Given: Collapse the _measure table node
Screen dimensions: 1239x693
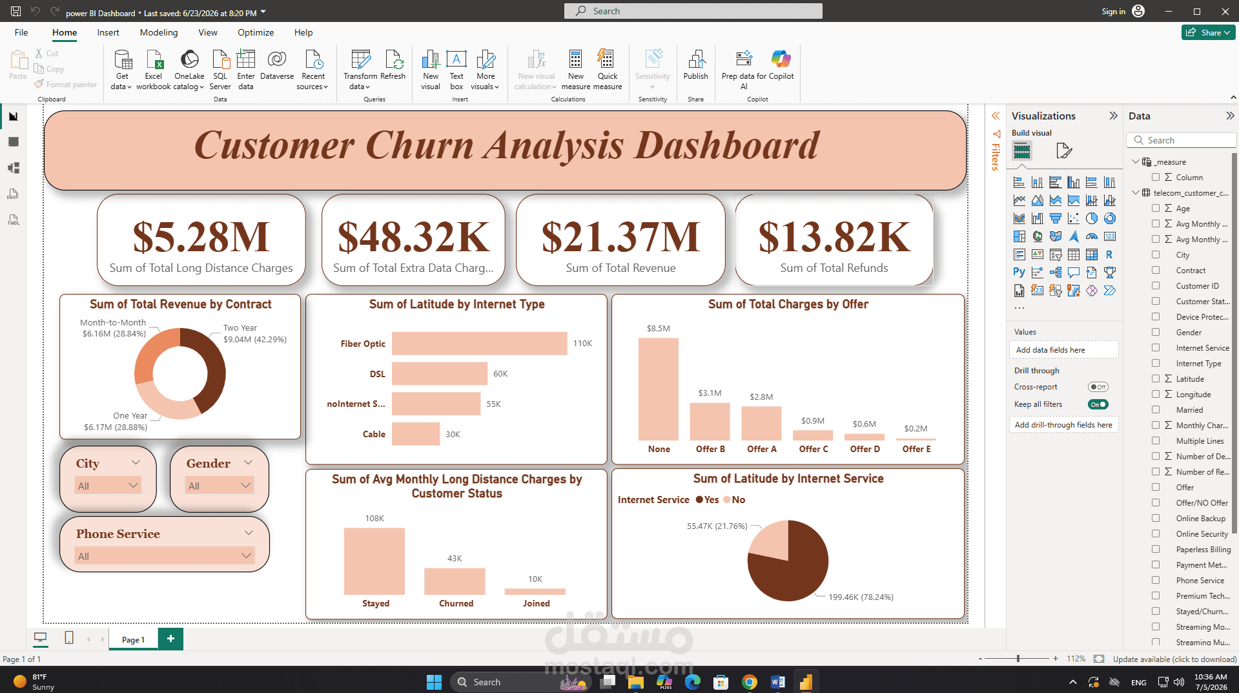Looking at the screenshot, I should pyautogui.click(x=1136, y=161).
